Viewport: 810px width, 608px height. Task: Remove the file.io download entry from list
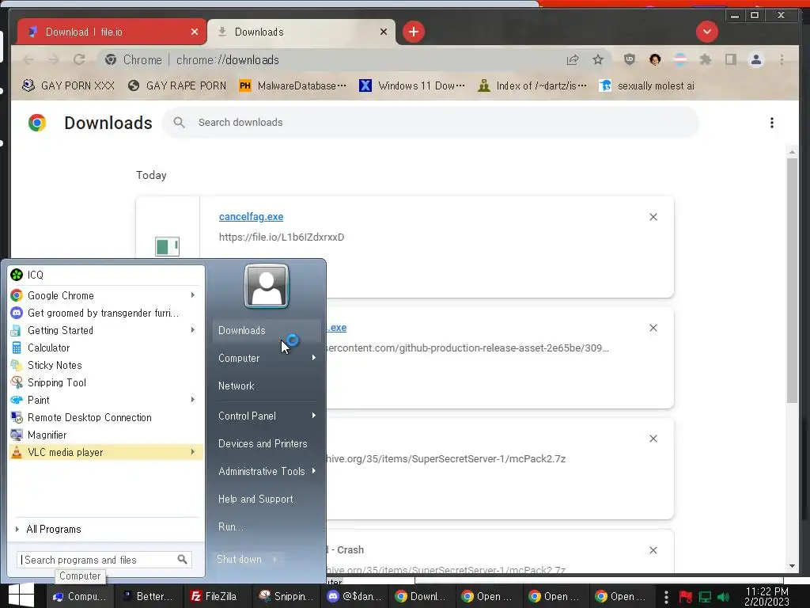(653, 217)
